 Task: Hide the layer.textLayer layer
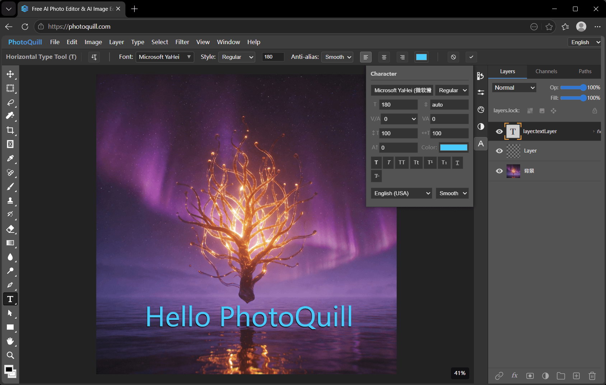coord(499,132)
